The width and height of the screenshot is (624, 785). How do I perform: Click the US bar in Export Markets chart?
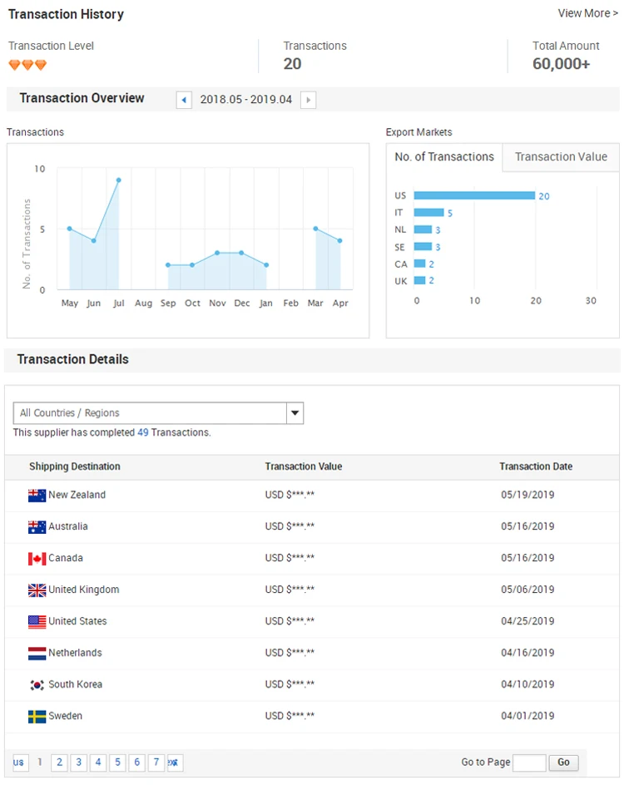(474, 195)
